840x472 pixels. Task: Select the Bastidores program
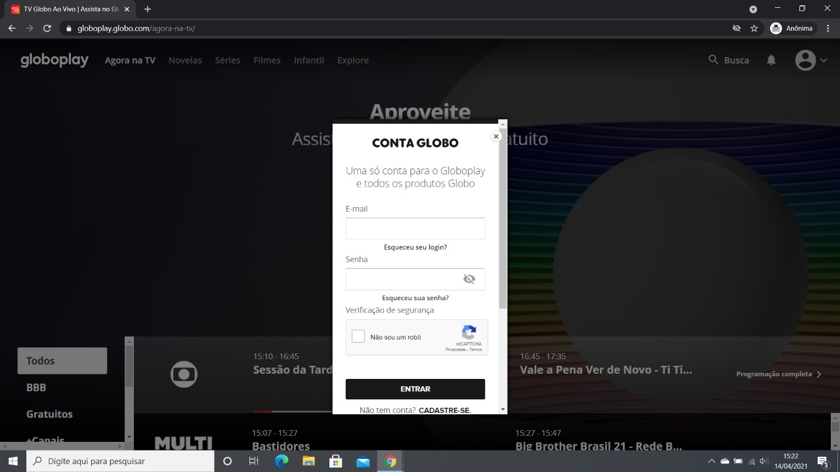click(x=281, y=446)
